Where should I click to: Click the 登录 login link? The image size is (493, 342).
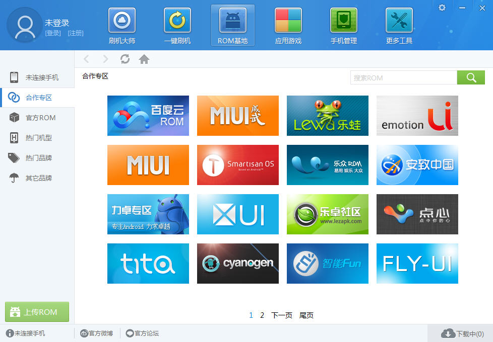point(53,33)
